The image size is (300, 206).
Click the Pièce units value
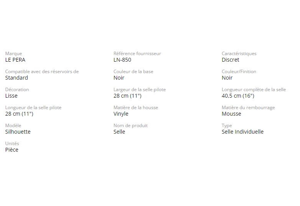tap(12, 150)
